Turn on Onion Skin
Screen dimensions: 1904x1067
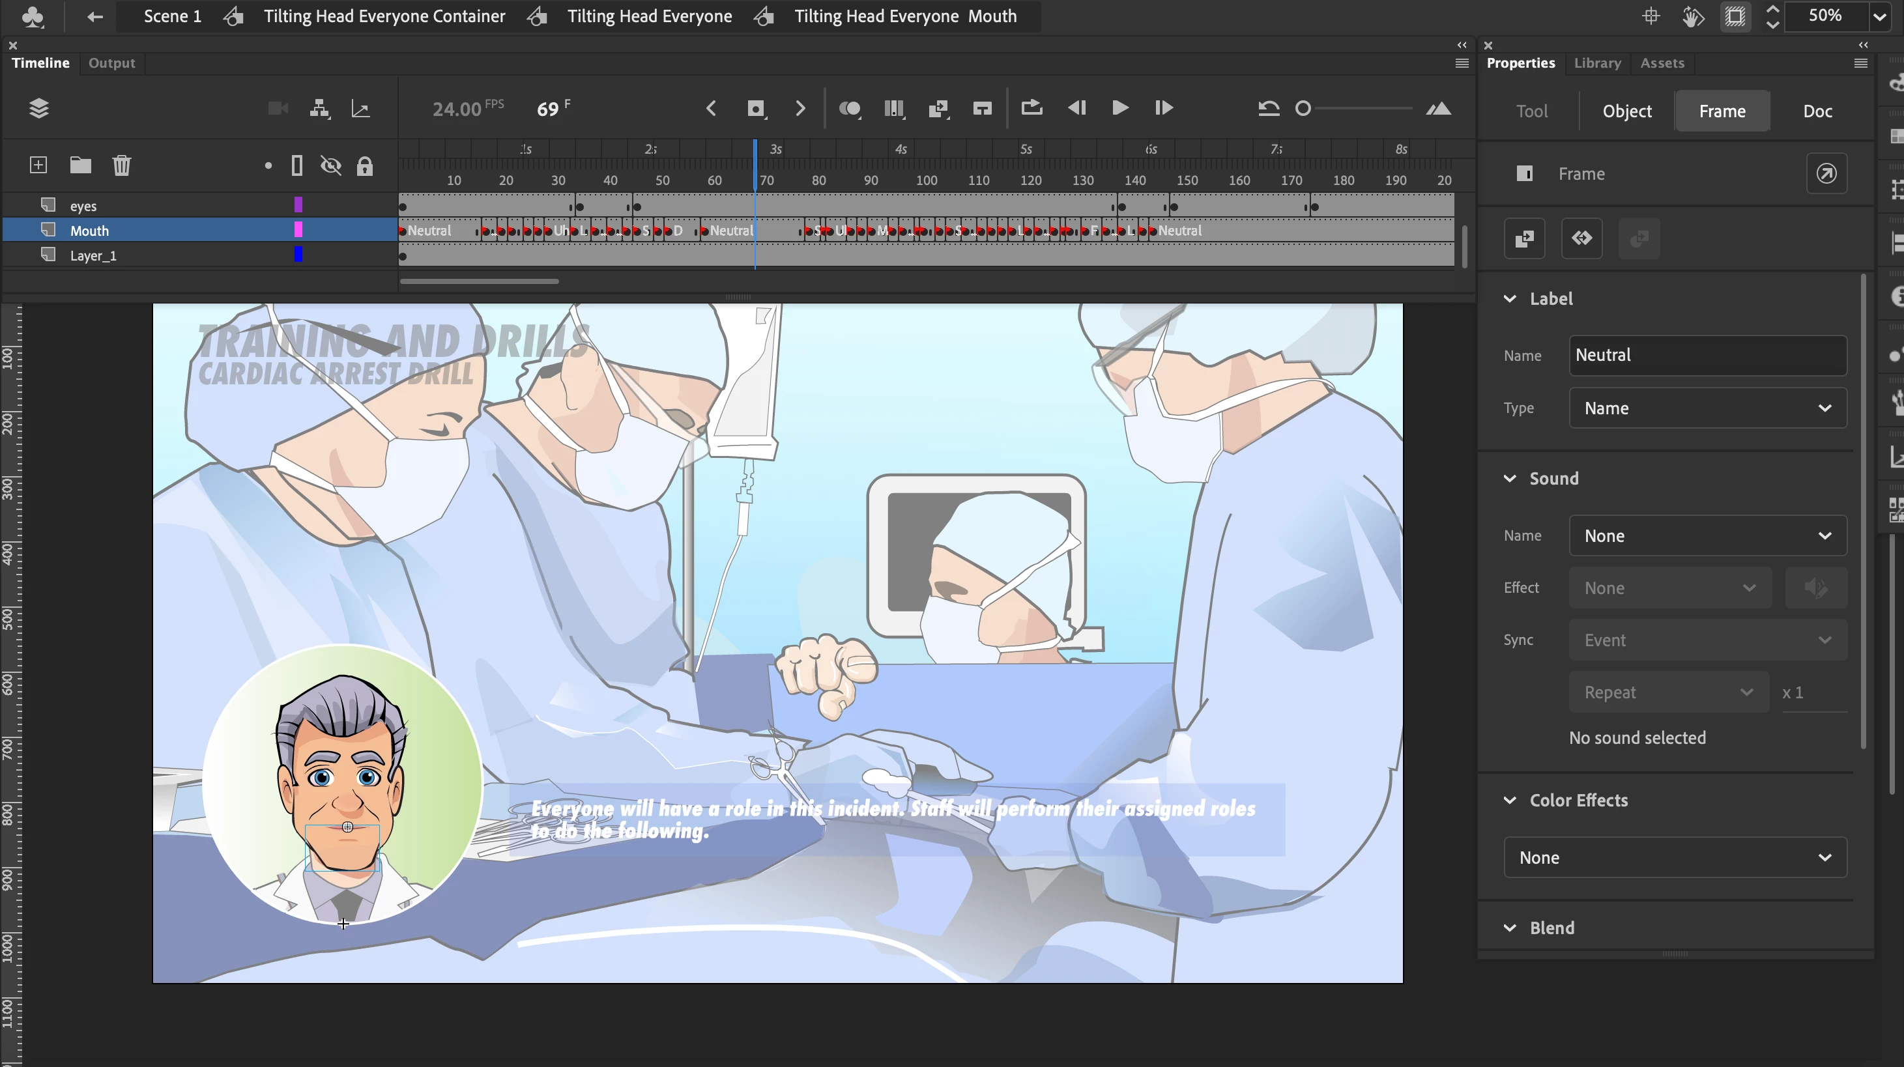tap(849, 109)
